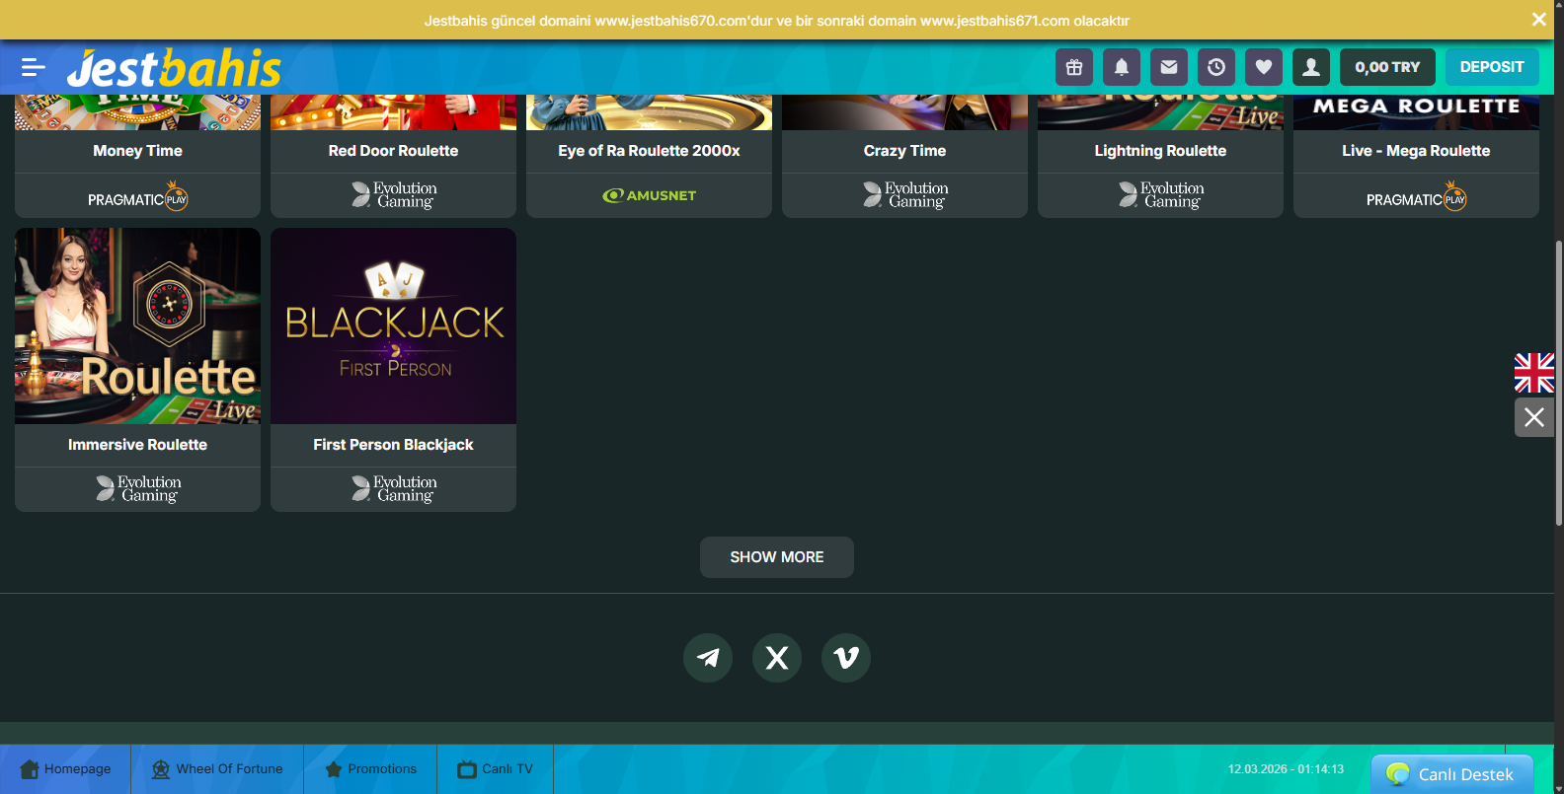The height and width of the screenshot is (794, 1564).
Task: Open the X social link
Action: [x=777, y=658]
